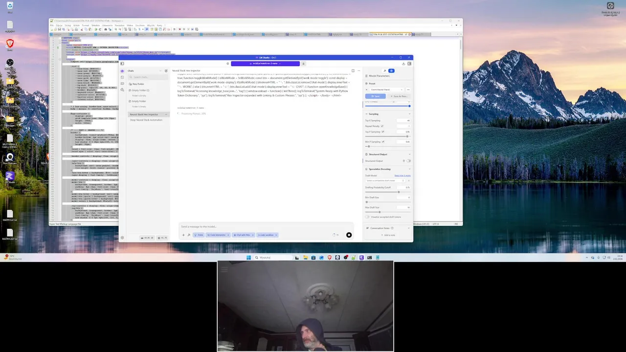This screenshot has width=626, height=352.
Task: Adjust the Max Draft Size slider
Action: [x=380, y=212]
